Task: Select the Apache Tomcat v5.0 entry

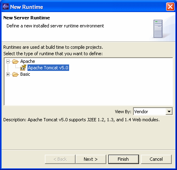Action: pos(48,68)
